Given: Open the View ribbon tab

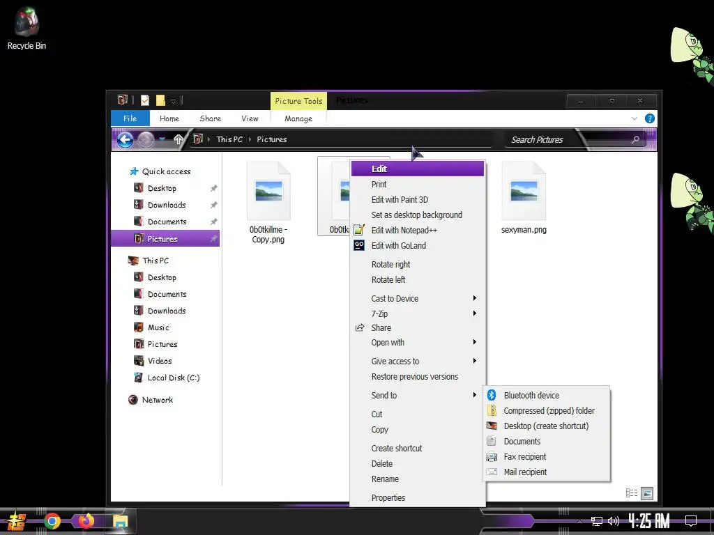Looking at the screenshot, I should click(250, 118).
